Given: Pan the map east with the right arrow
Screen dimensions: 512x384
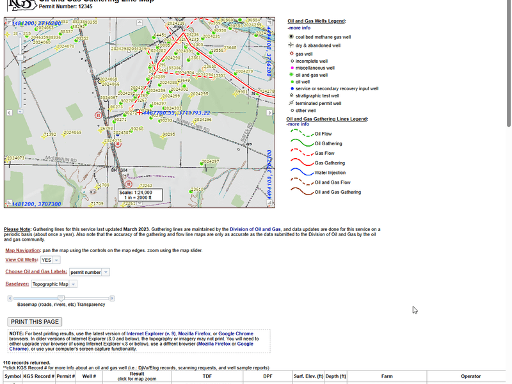Looking at the screenshot, I should (x=269, y=113).
